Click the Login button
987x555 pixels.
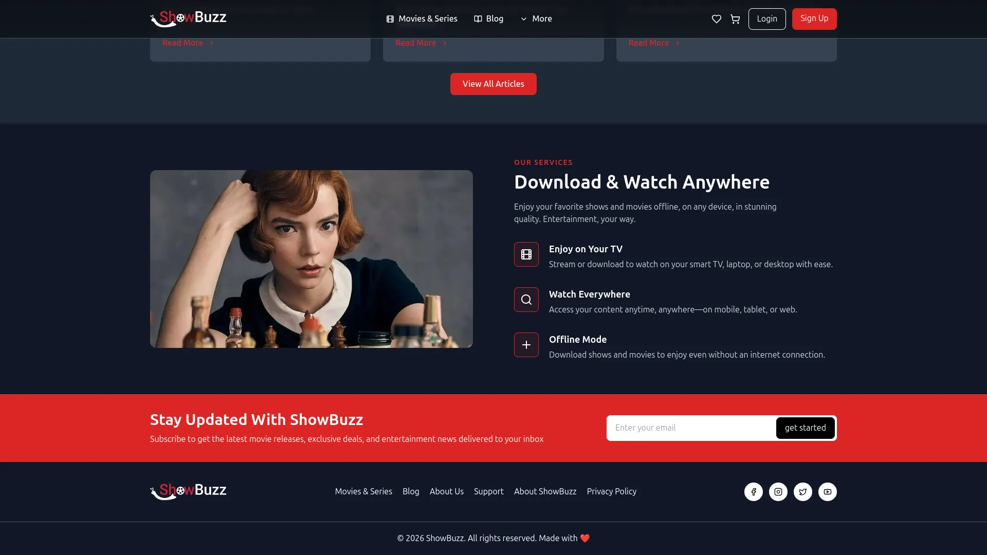coord(766,19)
